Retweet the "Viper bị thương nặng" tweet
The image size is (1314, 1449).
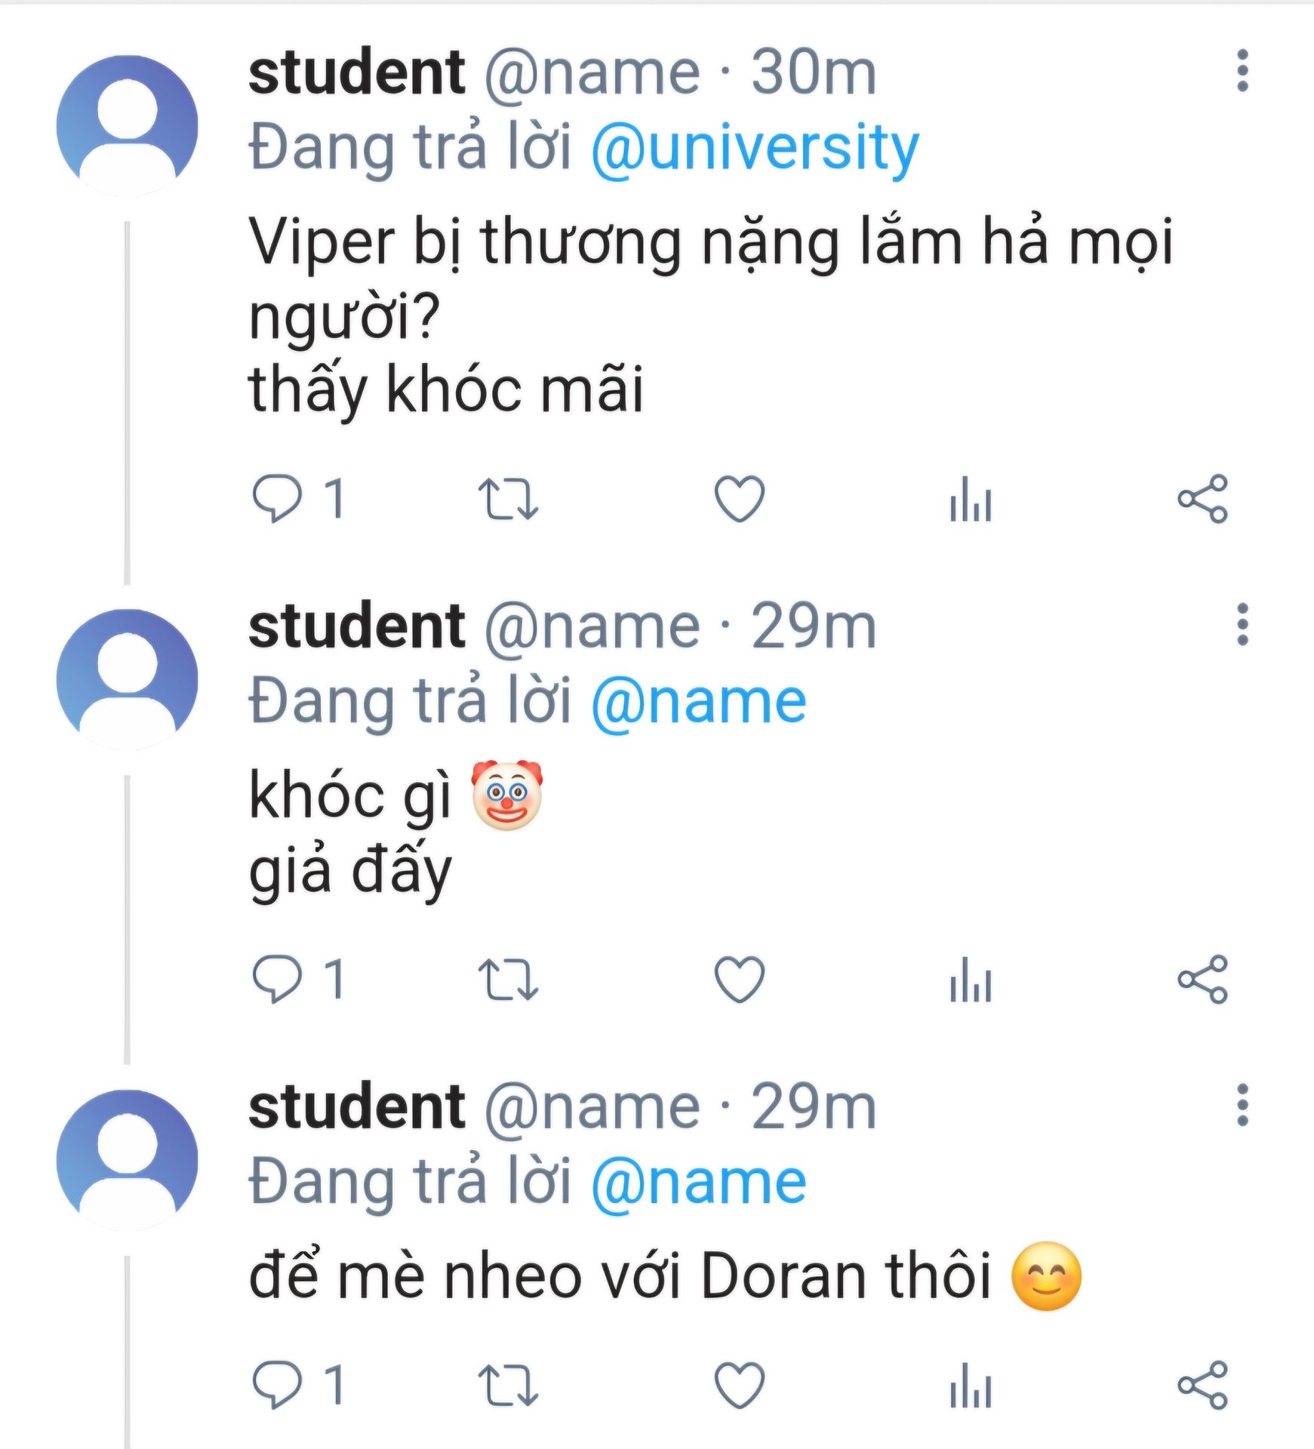508,499
